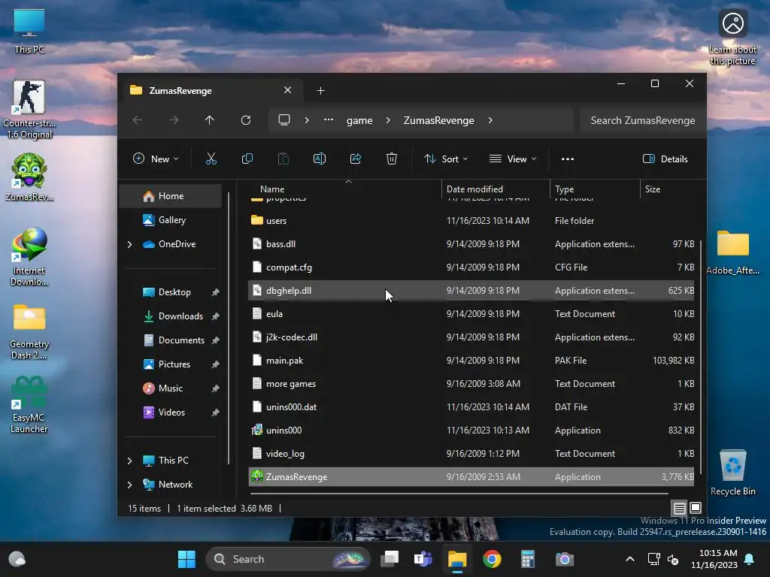Open Documents in quick access
The width and height of the screenshot is (770, 577).
point(171,340)
